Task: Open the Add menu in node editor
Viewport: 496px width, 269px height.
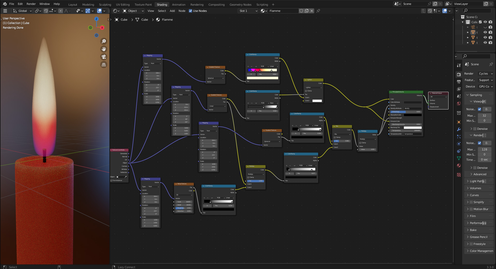Action: click(172, 11)
